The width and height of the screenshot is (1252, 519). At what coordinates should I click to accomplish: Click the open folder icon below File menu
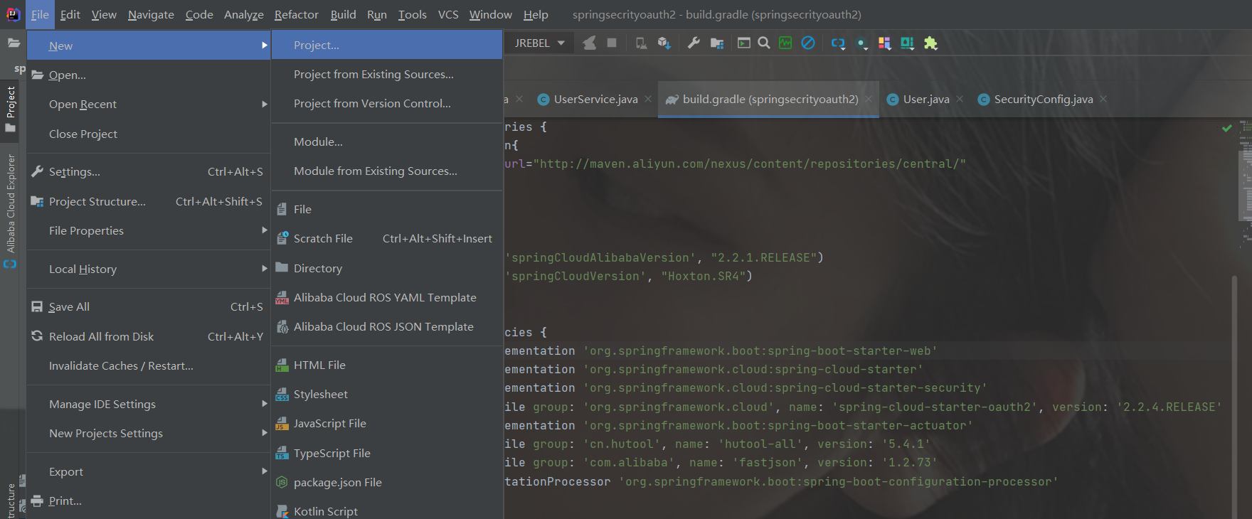(x=14, y=43)
